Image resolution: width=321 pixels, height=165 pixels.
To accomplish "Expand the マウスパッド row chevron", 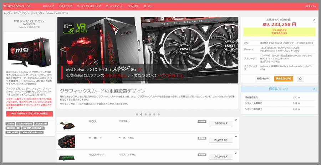I will pyautogui.click(x=236, y=153).
